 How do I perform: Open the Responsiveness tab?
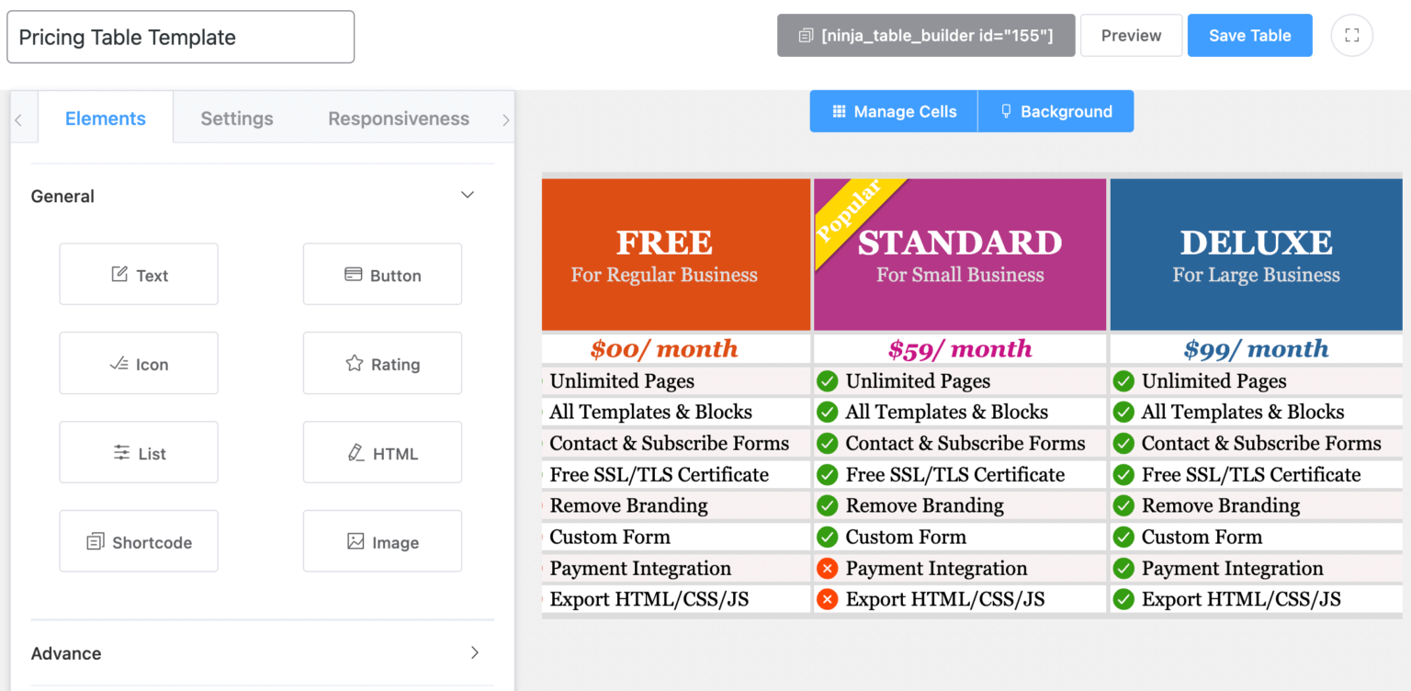(x=399, y=119)
